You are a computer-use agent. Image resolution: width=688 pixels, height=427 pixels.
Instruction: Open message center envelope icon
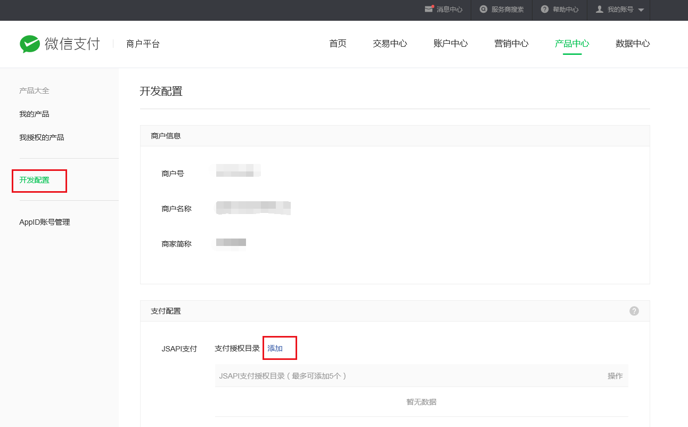429,9
